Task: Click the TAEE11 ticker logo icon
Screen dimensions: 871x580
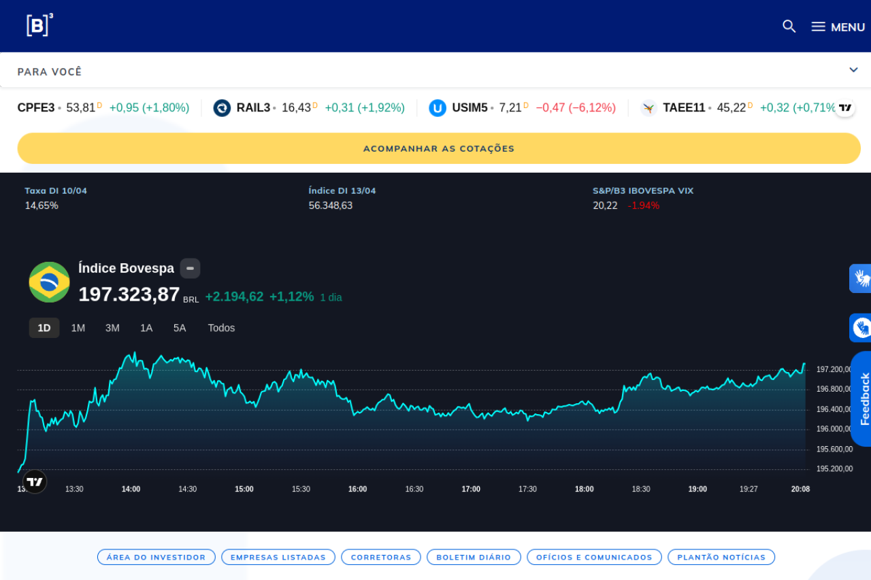Action: (648, 108)
